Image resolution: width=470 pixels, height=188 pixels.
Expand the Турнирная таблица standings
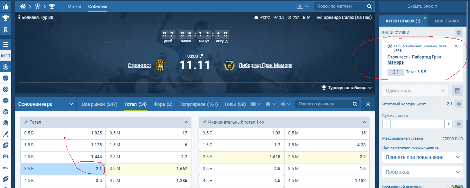coord(346,88)
